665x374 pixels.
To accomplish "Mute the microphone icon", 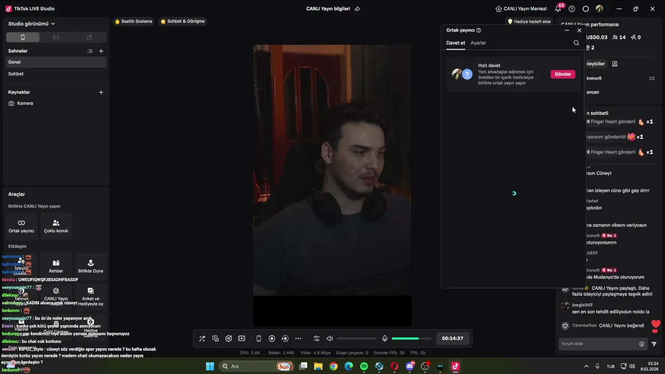I will (x=384, y=339).
